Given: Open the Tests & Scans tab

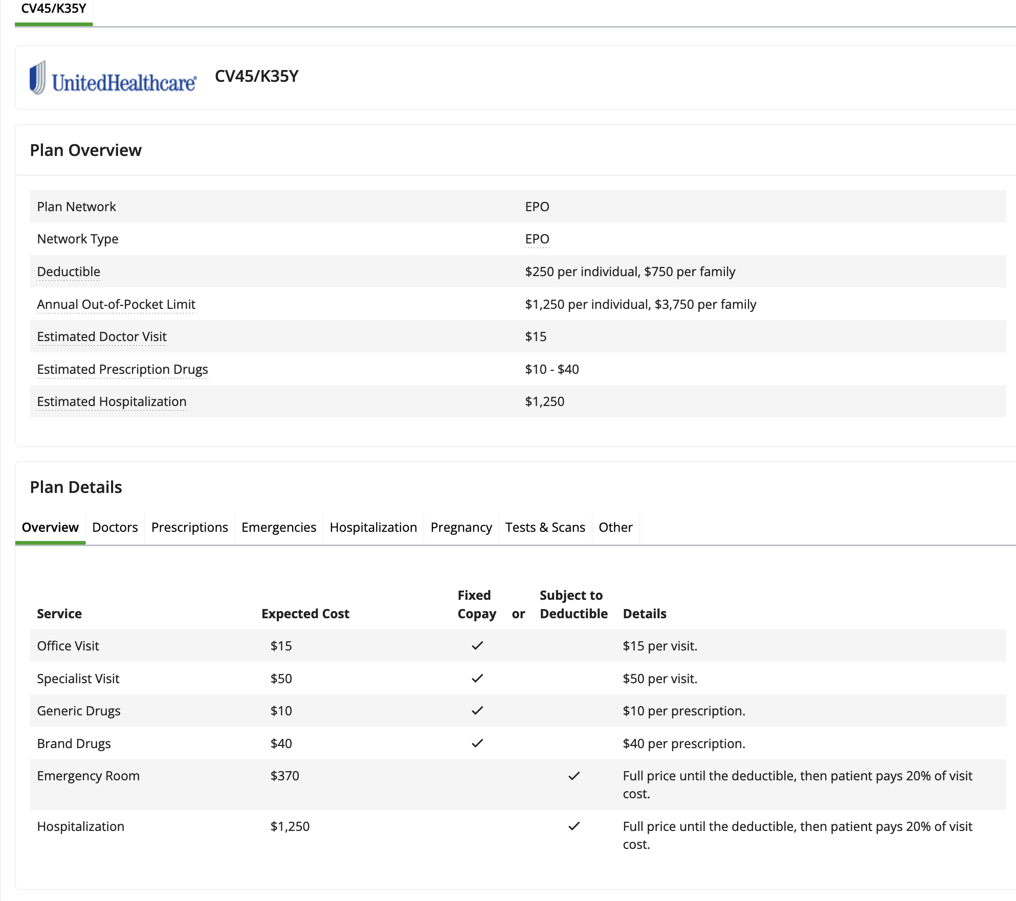Looking at the screenshot, I should (545, 527).
